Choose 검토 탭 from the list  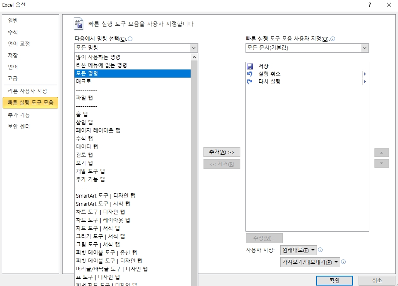click(x=132, y=155)
